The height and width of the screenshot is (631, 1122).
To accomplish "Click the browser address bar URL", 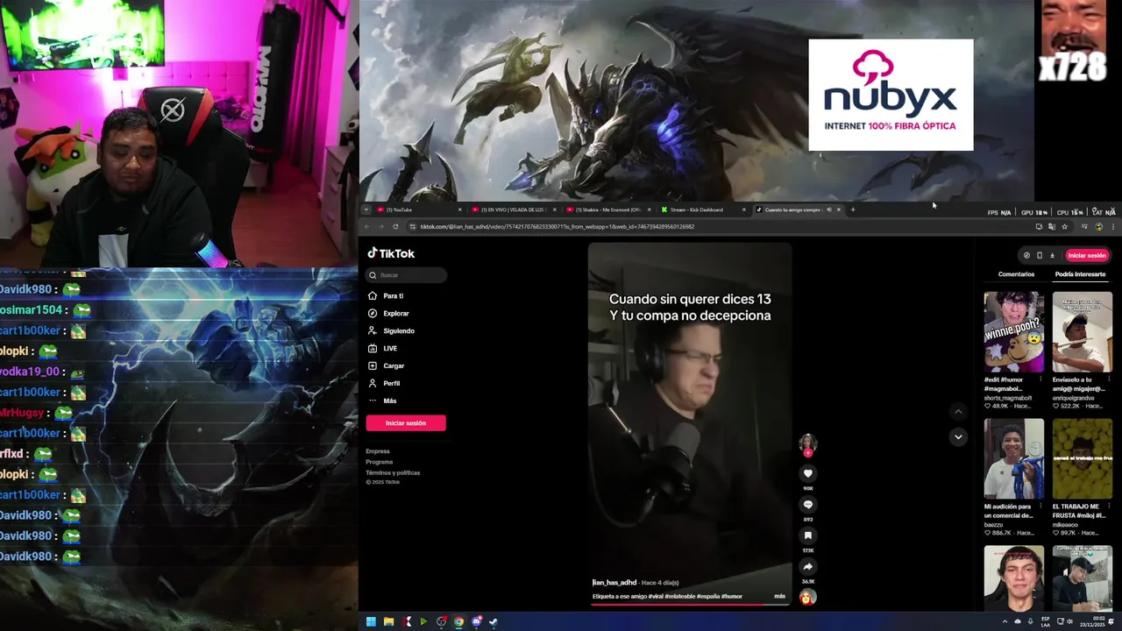I will tap(557, 227).
